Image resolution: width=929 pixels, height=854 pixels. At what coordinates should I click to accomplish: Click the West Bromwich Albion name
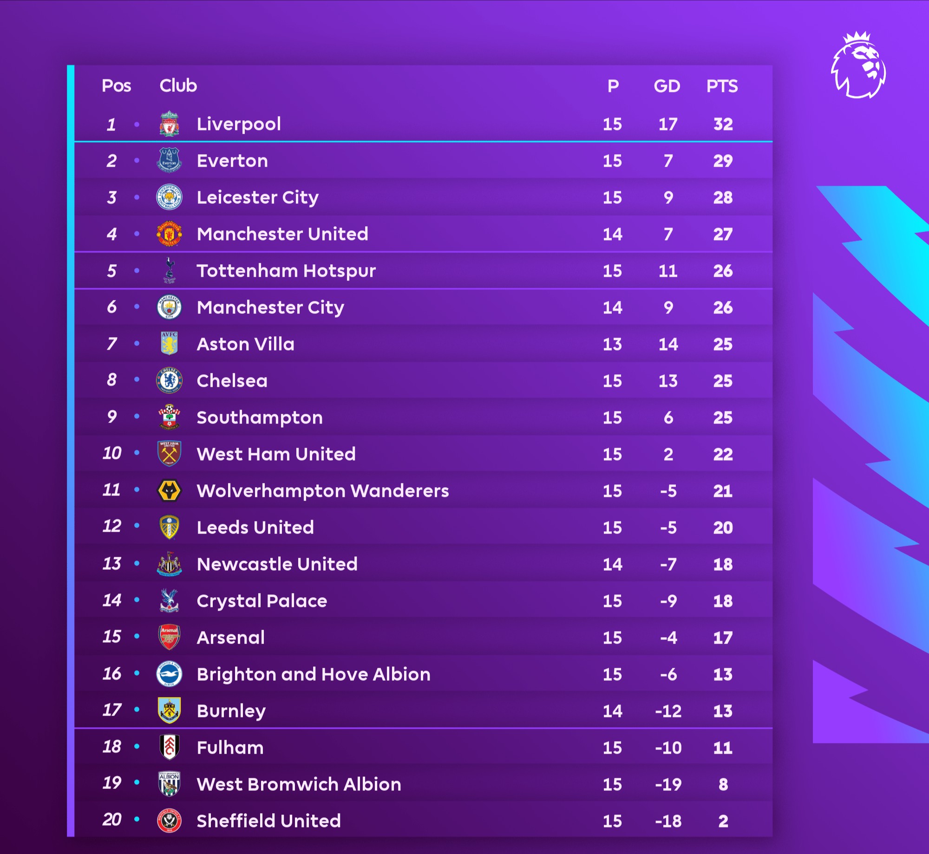pos(299,784)
